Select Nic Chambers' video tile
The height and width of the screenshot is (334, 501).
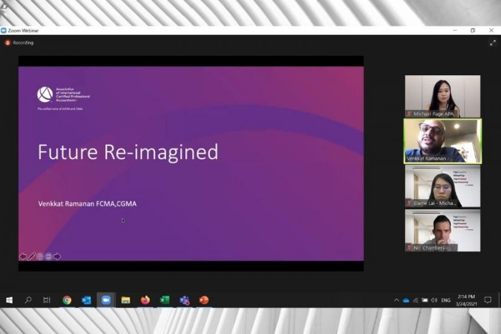click(443, 230)
